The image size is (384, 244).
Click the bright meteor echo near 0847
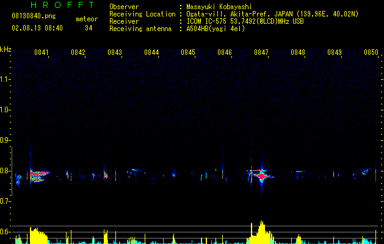coord(261,176)
